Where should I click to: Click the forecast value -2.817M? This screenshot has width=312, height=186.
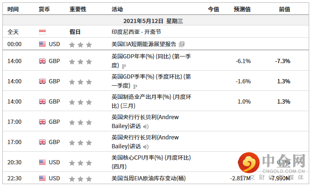pos(240,178)
